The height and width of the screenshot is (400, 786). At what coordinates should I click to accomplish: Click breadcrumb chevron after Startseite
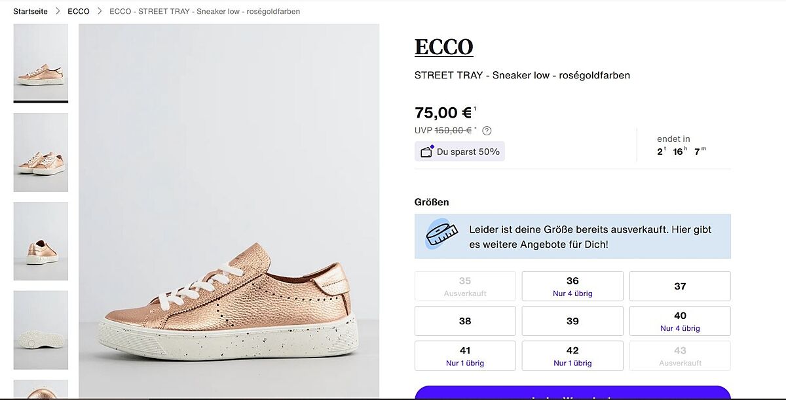(58, 11)
